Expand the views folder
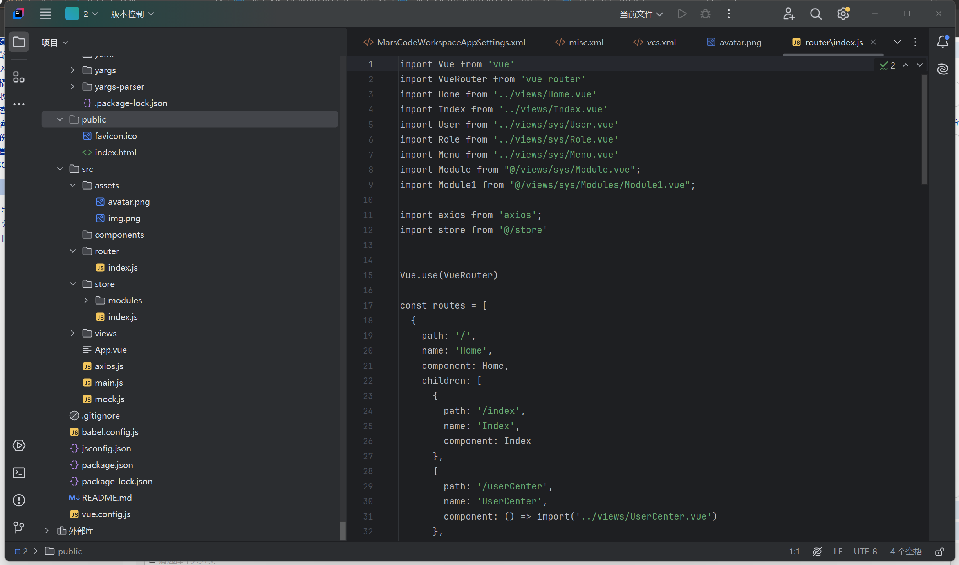 pyautogui.click(x=73, y=333)
